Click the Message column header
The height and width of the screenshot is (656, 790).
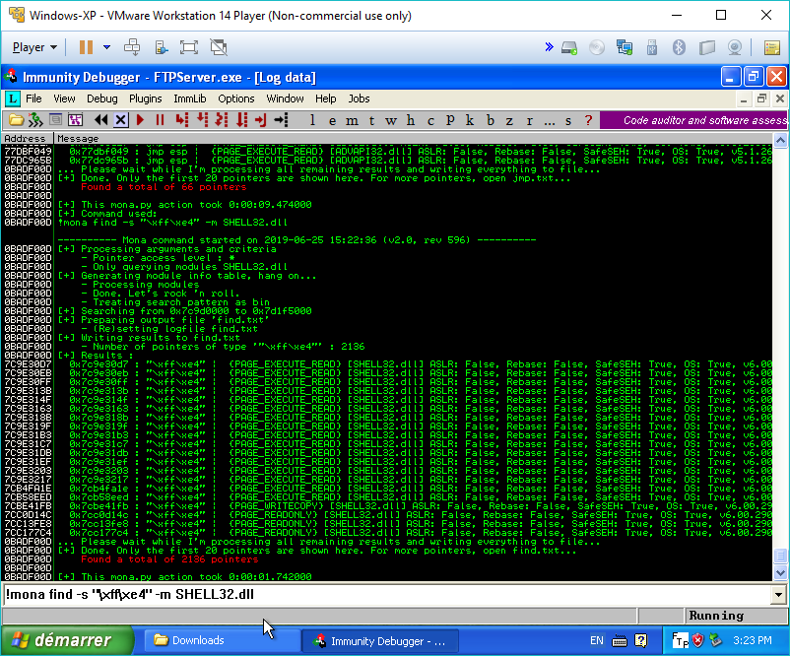click(78, 139)
